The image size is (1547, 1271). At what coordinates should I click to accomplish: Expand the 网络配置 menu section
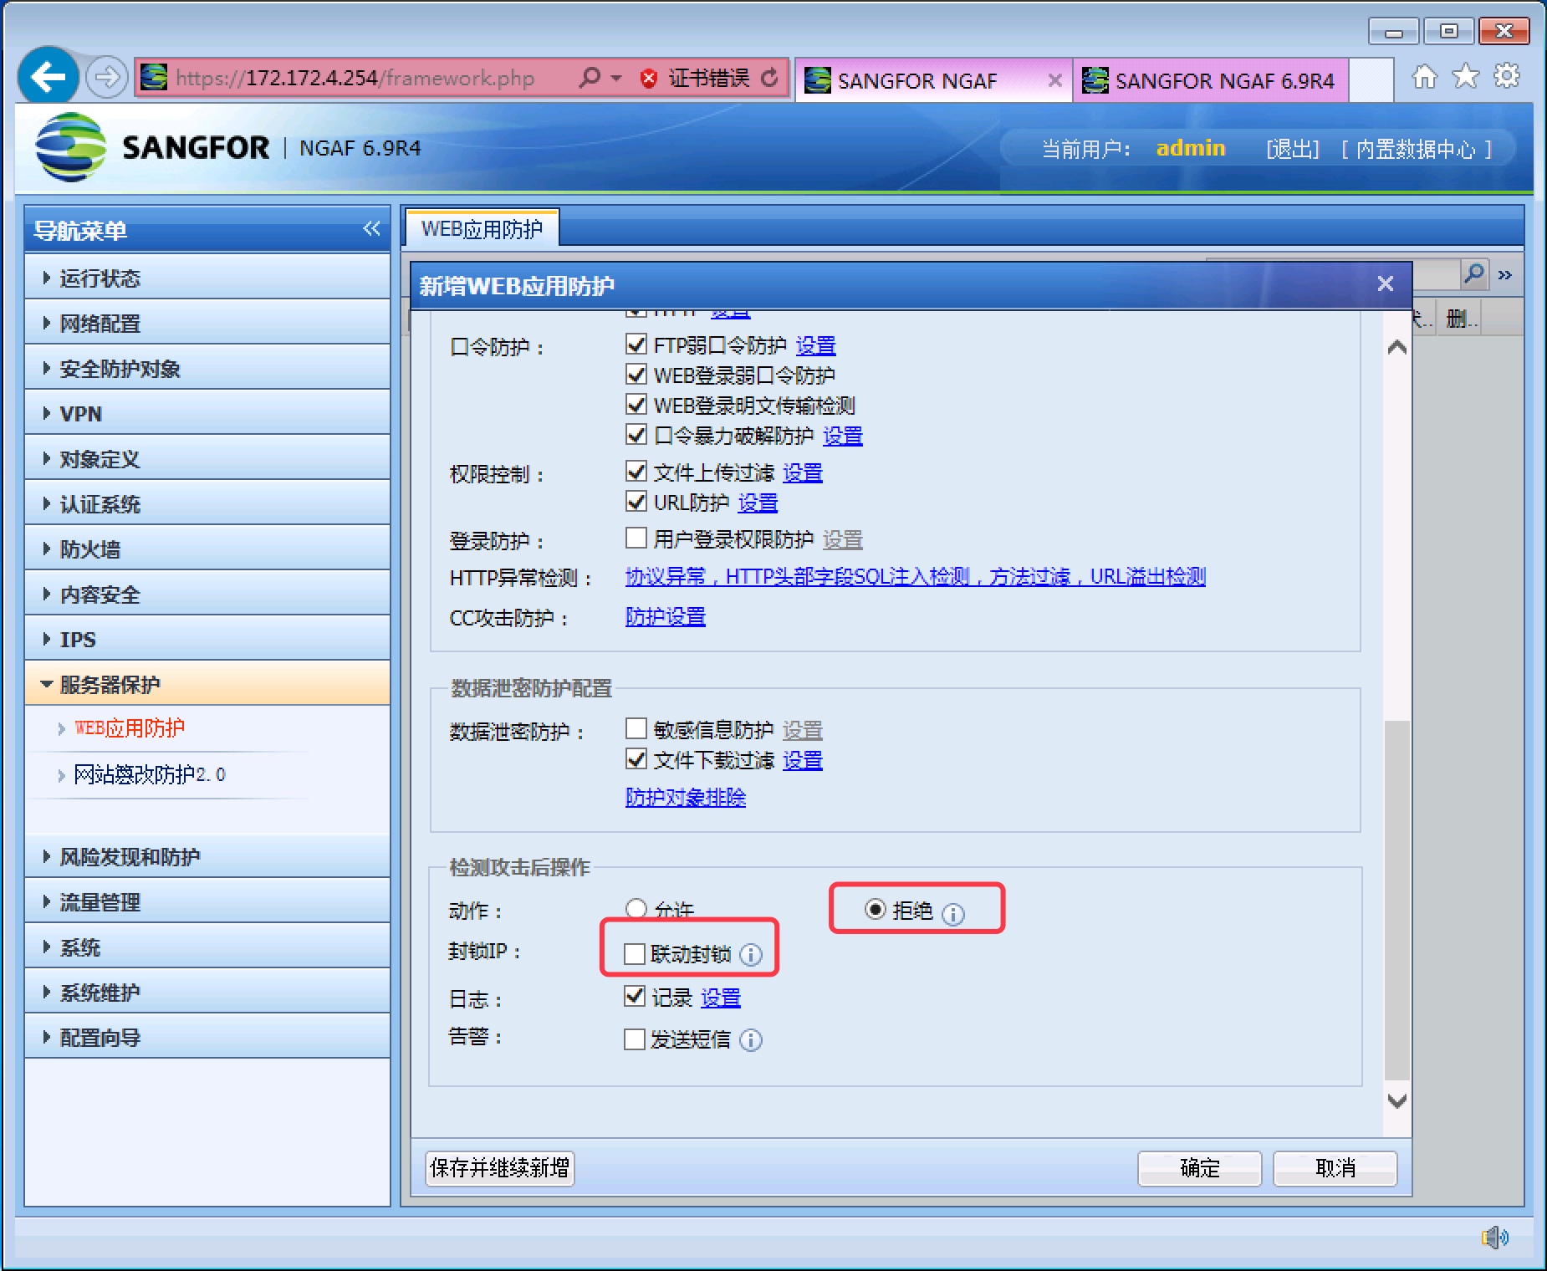click(207, 323)
